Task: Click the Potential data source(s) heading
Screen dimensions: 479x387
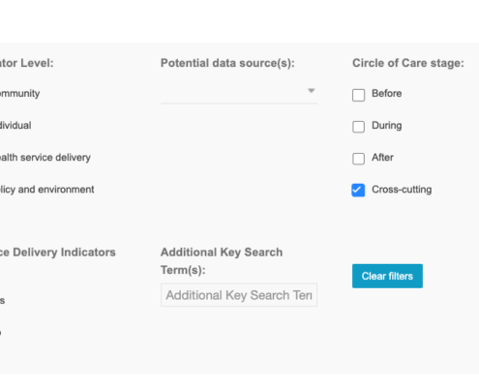Action: (x=227, y=63)
